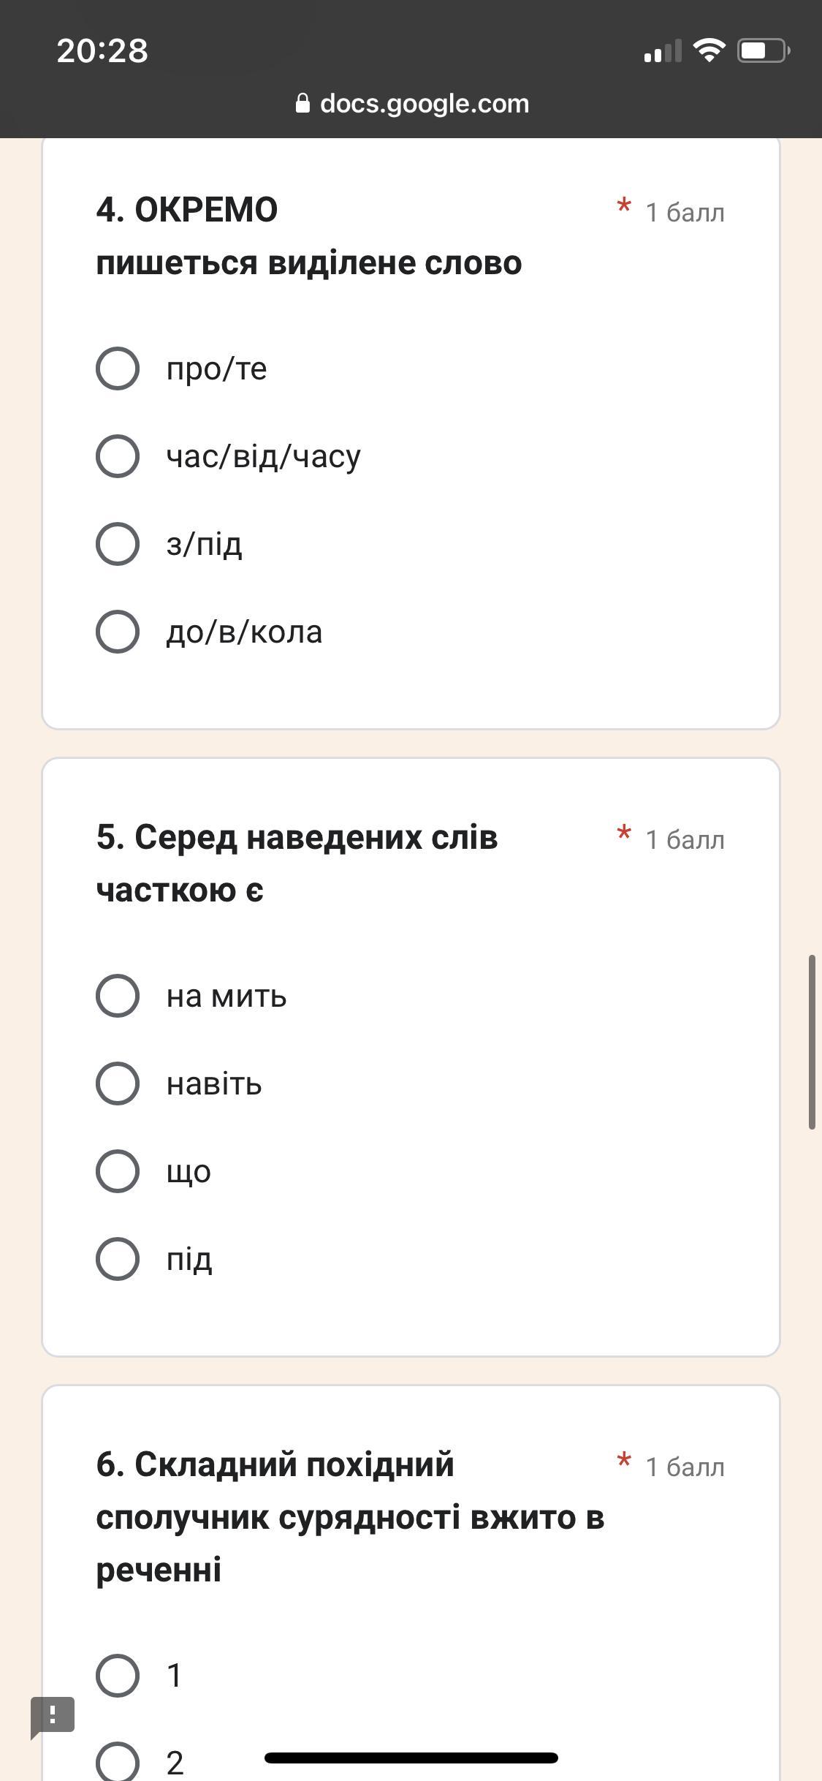The width and height of the screenshot is (822, 1781).
Task: Tap the cellular signal bars icon
Action: 662,51
